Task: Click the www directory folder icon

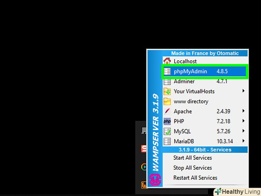Action: [x=167, y=101]
